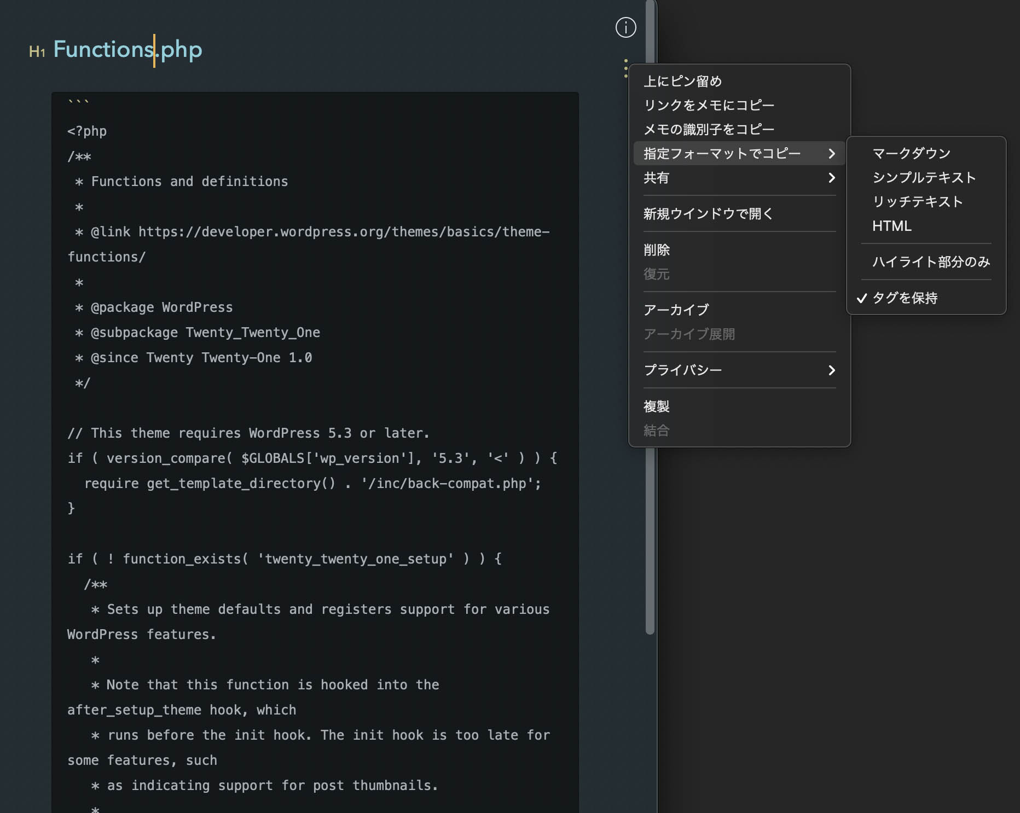Choose 削除 to delete the note
The width and height of the screenshot is (1020, 813).
click(x=657, y=250)
